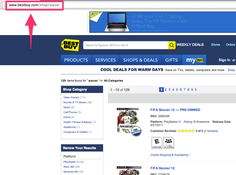The image size is (236, 175).
Task: Filter by Appliances category
Action: (x=69, y=127)
